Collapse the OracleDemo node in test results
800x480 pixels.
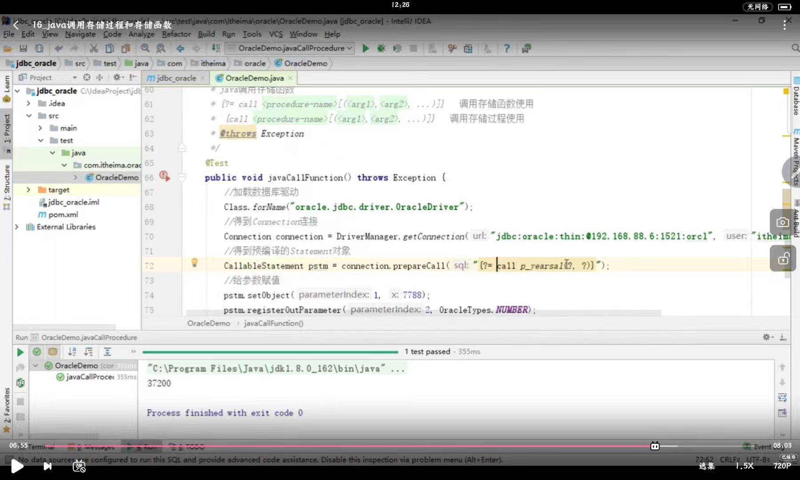coord(36,365)
